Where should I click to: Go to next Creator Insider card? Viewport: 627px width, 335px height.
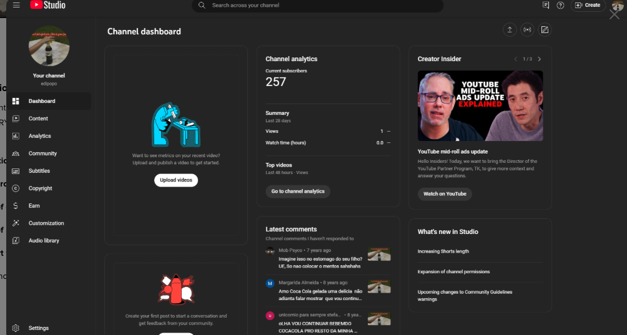[x=540, y=59]
